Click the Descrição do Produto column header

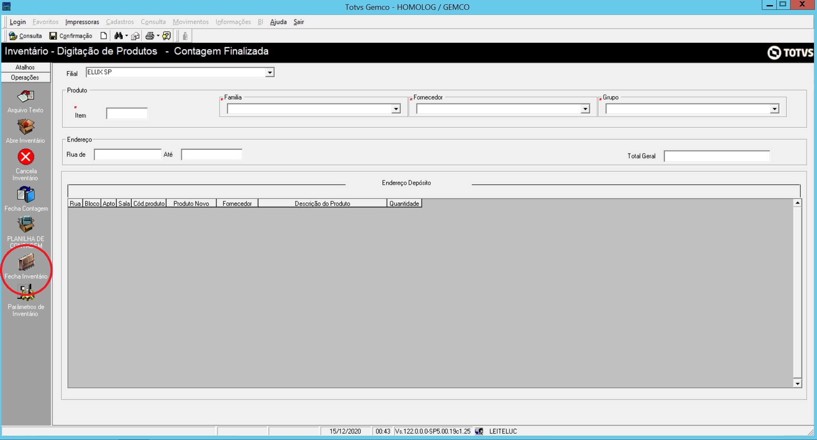point(323,204)
